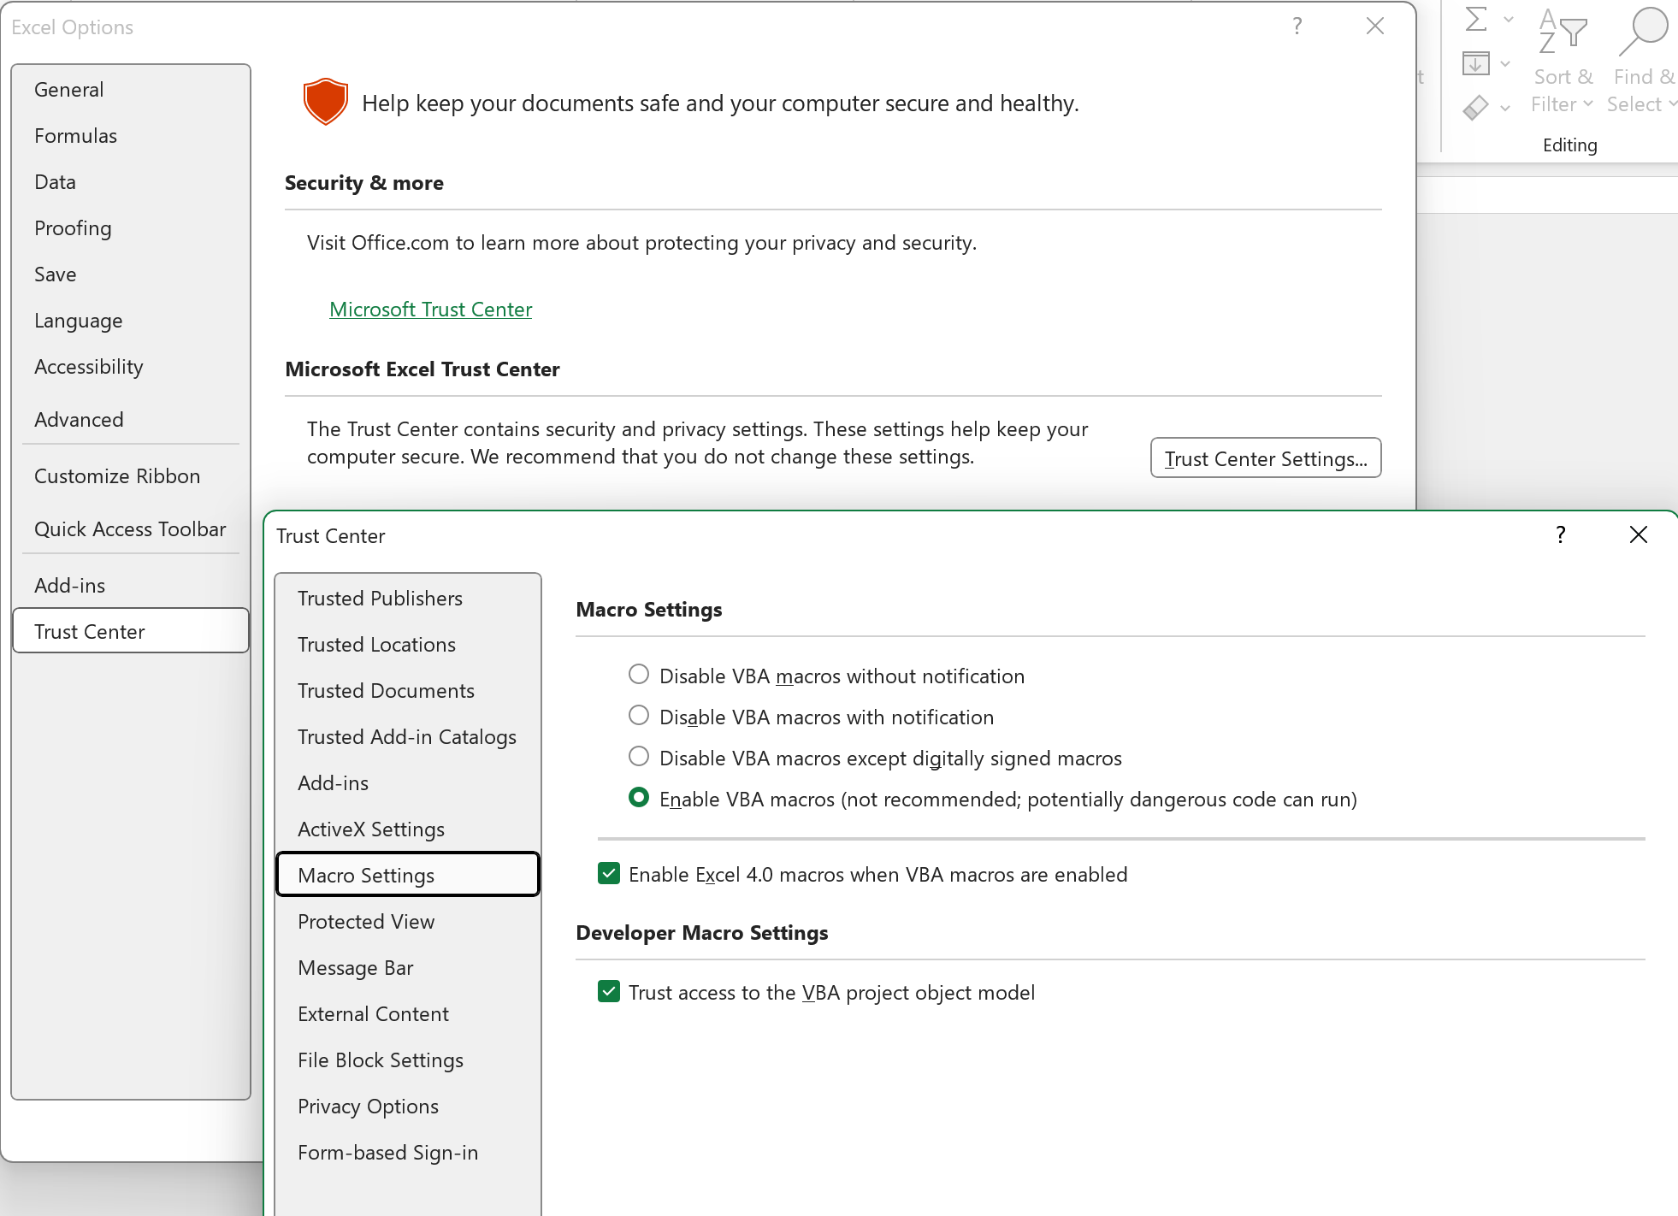1678x1216 pixels.
Task: Select Add-ins in Excel Options sidebar
Action: pyautogui.click(x=131, y=586)
